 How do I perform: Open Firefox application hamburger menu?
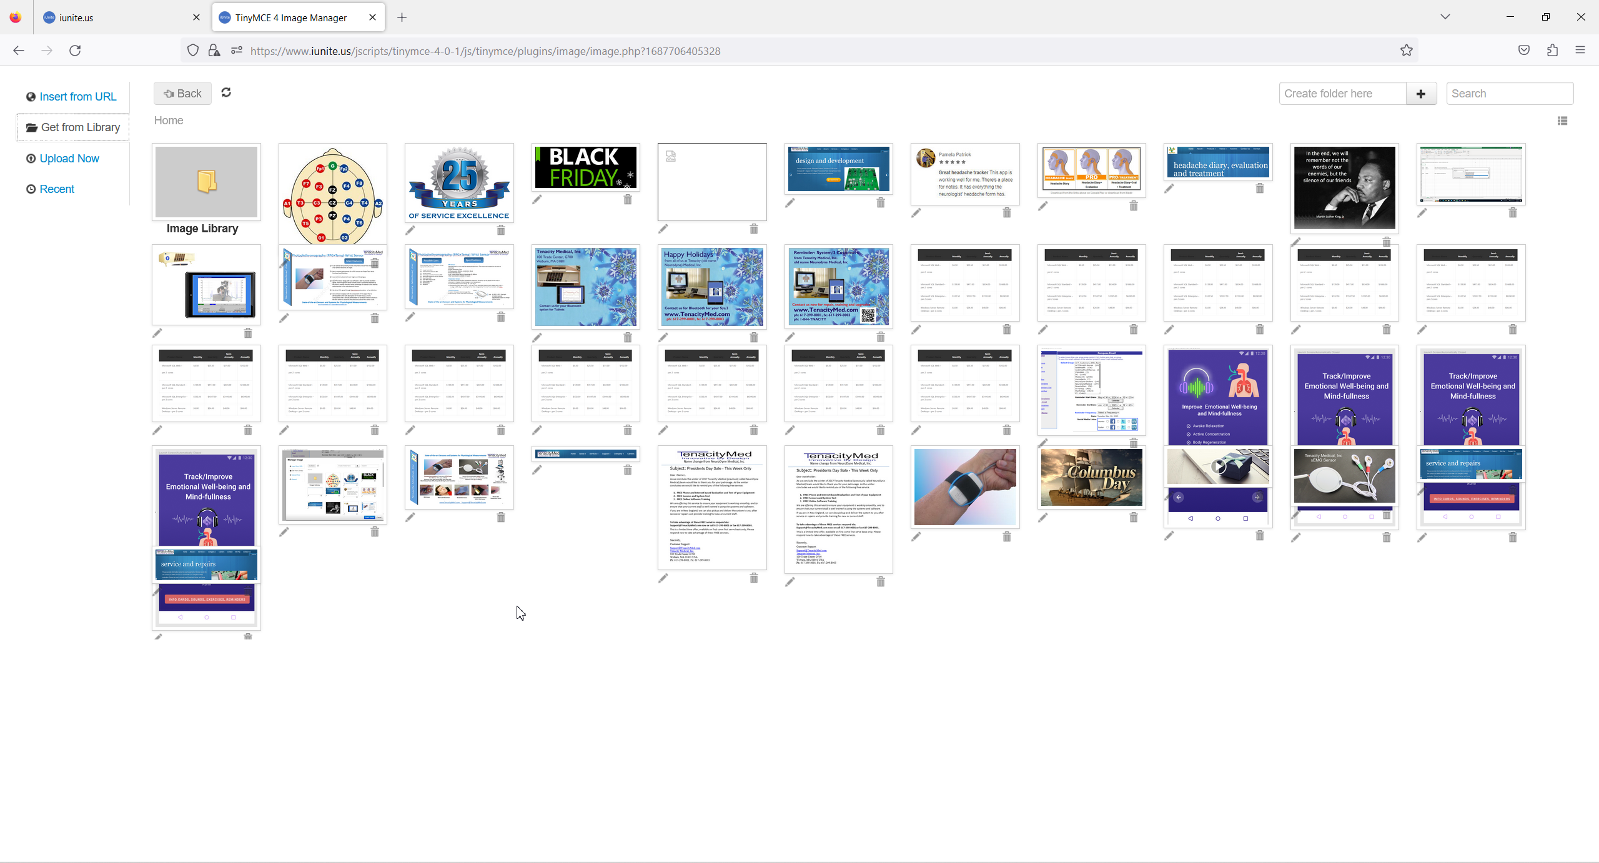tap(1580, 51)
